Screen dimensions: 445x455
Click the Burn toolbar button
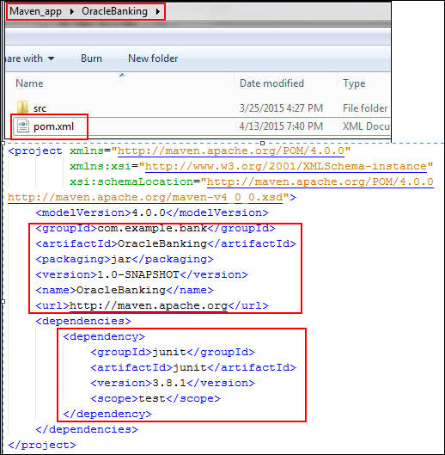click(x=91, y=58)
